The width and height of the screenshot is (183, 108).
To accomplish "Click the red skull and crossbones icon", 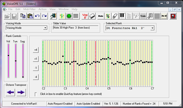I will point(173,16).
